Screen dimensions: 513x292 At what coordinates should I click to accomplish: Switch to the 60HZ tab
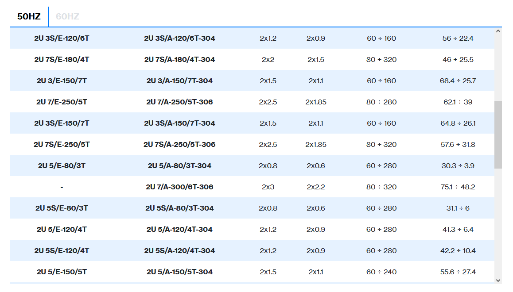pos(67,17)
